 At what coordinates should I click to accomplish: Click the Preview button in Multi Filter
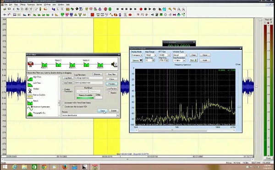[x=112, y=84]
